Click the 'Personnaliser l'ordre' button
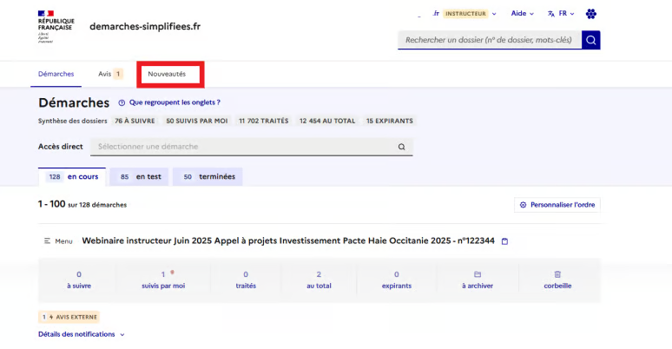The height and width of the screenshot is (349, 672). click(557, 205)
